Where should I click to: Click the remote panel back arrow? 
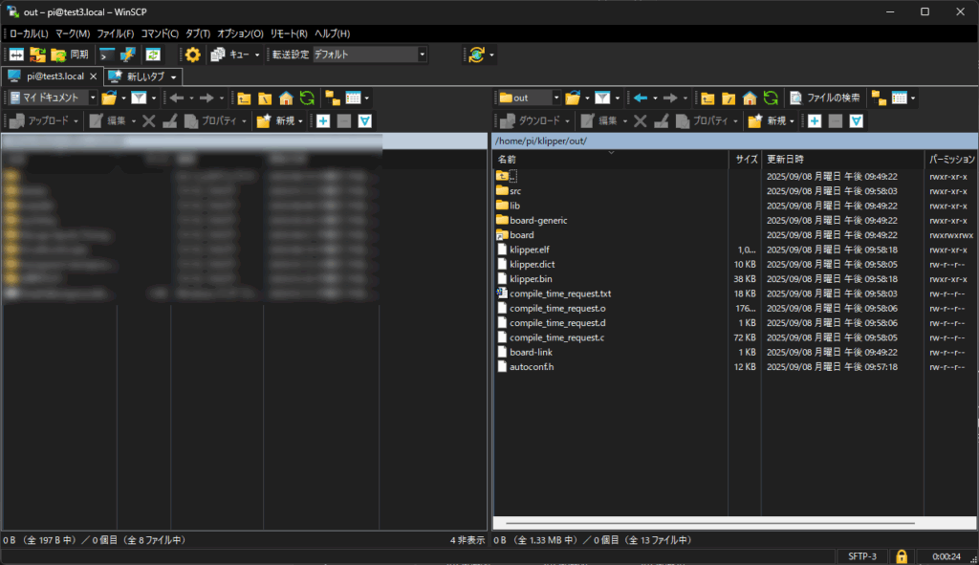pyautogui.click(x=641, y=98)
